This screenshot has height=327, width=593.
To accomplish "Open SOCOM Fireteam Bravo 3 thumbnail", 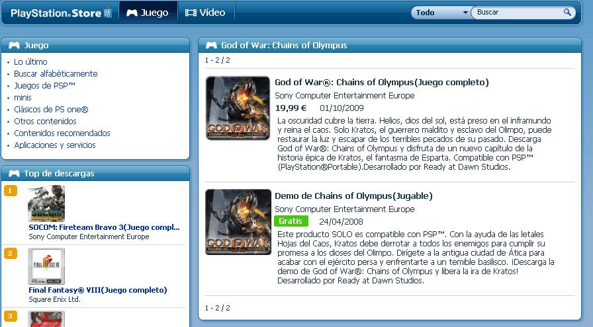I will pyautogui.click(x=46, y=203).
